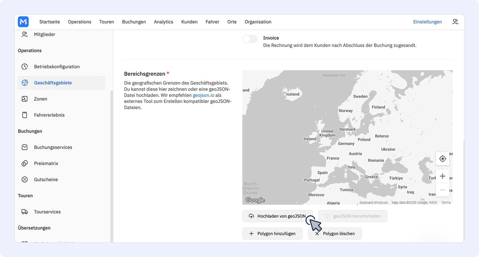Image resolution: width=479 pixels, height=257 pixels.
Task: Open Buchungen in top navigation
Action: [134, 22]
